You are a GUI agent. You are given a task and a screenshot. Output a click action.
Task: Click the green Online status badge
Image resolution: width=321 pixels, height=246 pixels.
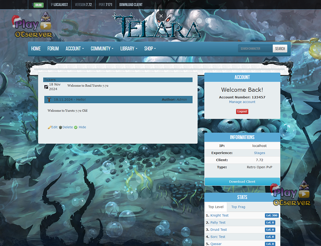(x=38, y=5)
